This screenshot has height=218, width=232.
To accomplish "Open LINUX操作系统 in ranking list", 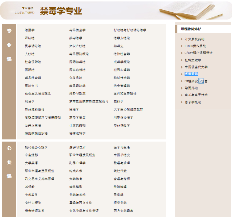I will (195, 46).
